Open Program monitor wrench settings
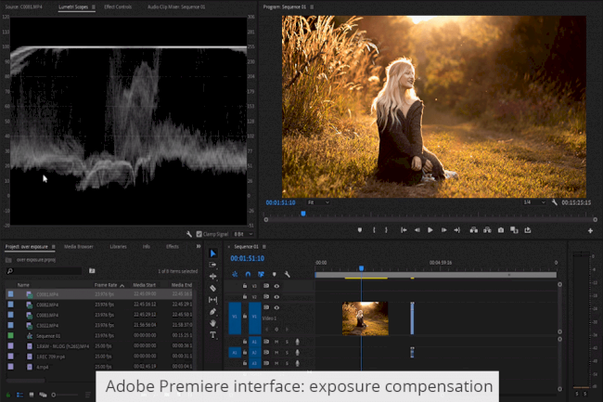The image size is (603, 402). click(554, 202)
